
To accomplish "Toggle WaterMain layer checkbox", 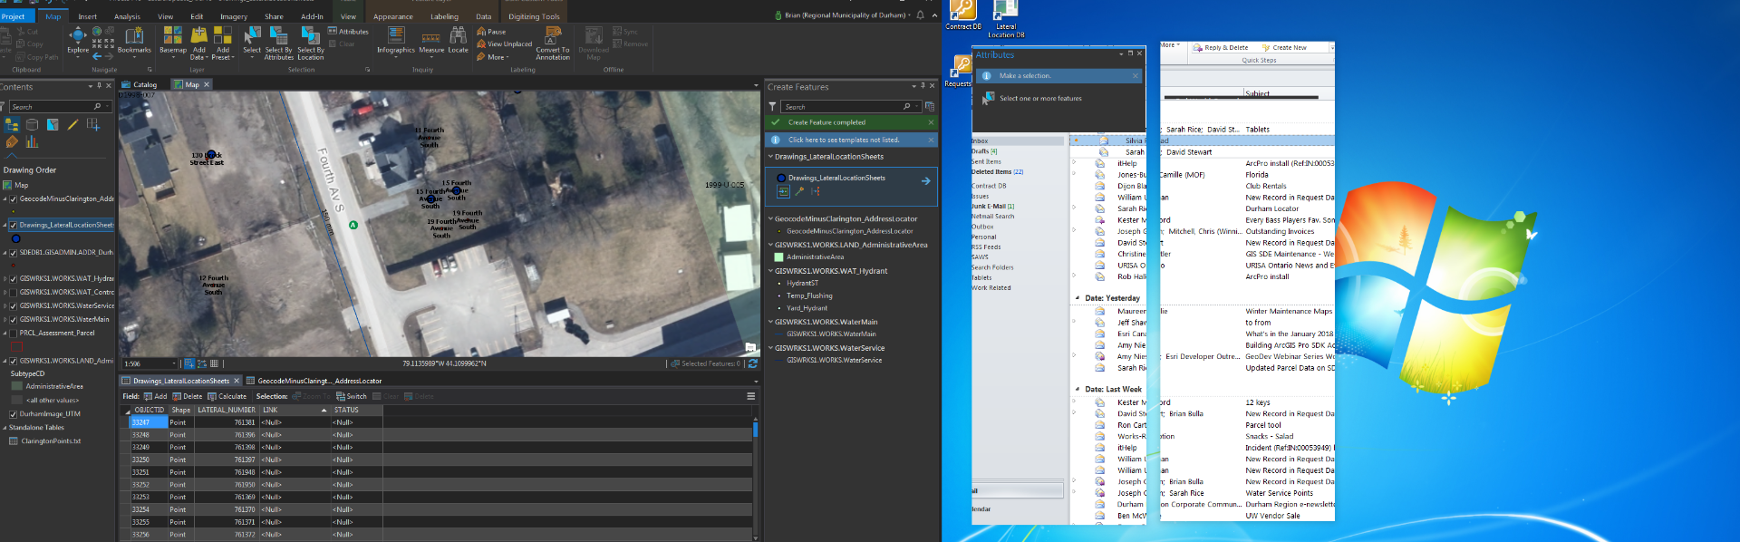I will [x=14, y=319].
